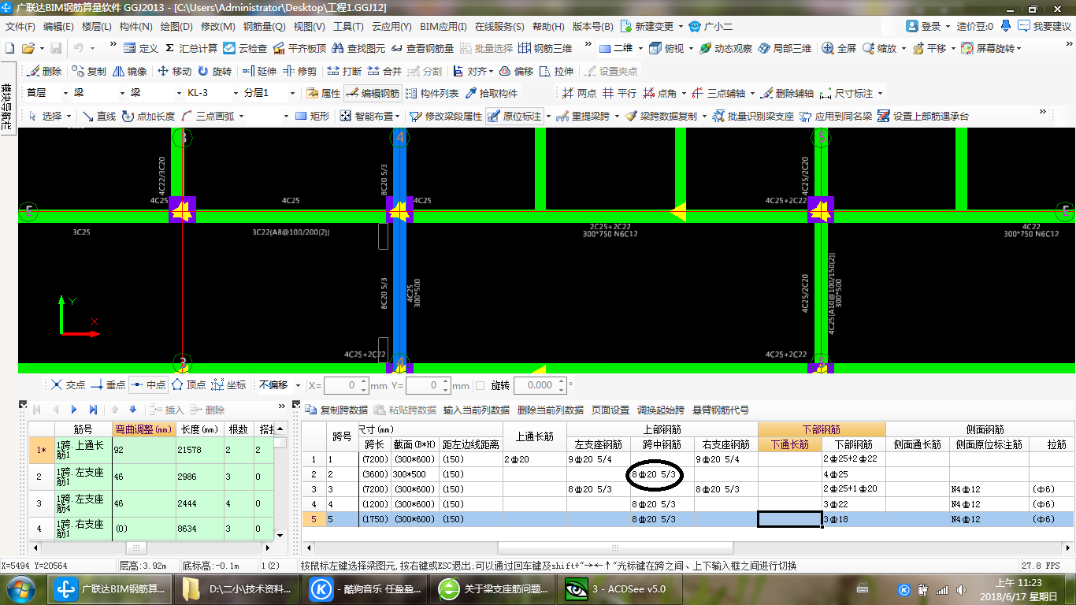Click 悬臂钢筋代号 button
The width and height of the screenshot is (1076, 605).
[x=721, y=410]
